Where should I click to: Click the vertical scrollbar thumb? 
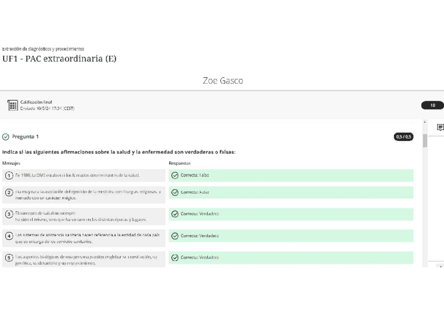click(425, 140)
